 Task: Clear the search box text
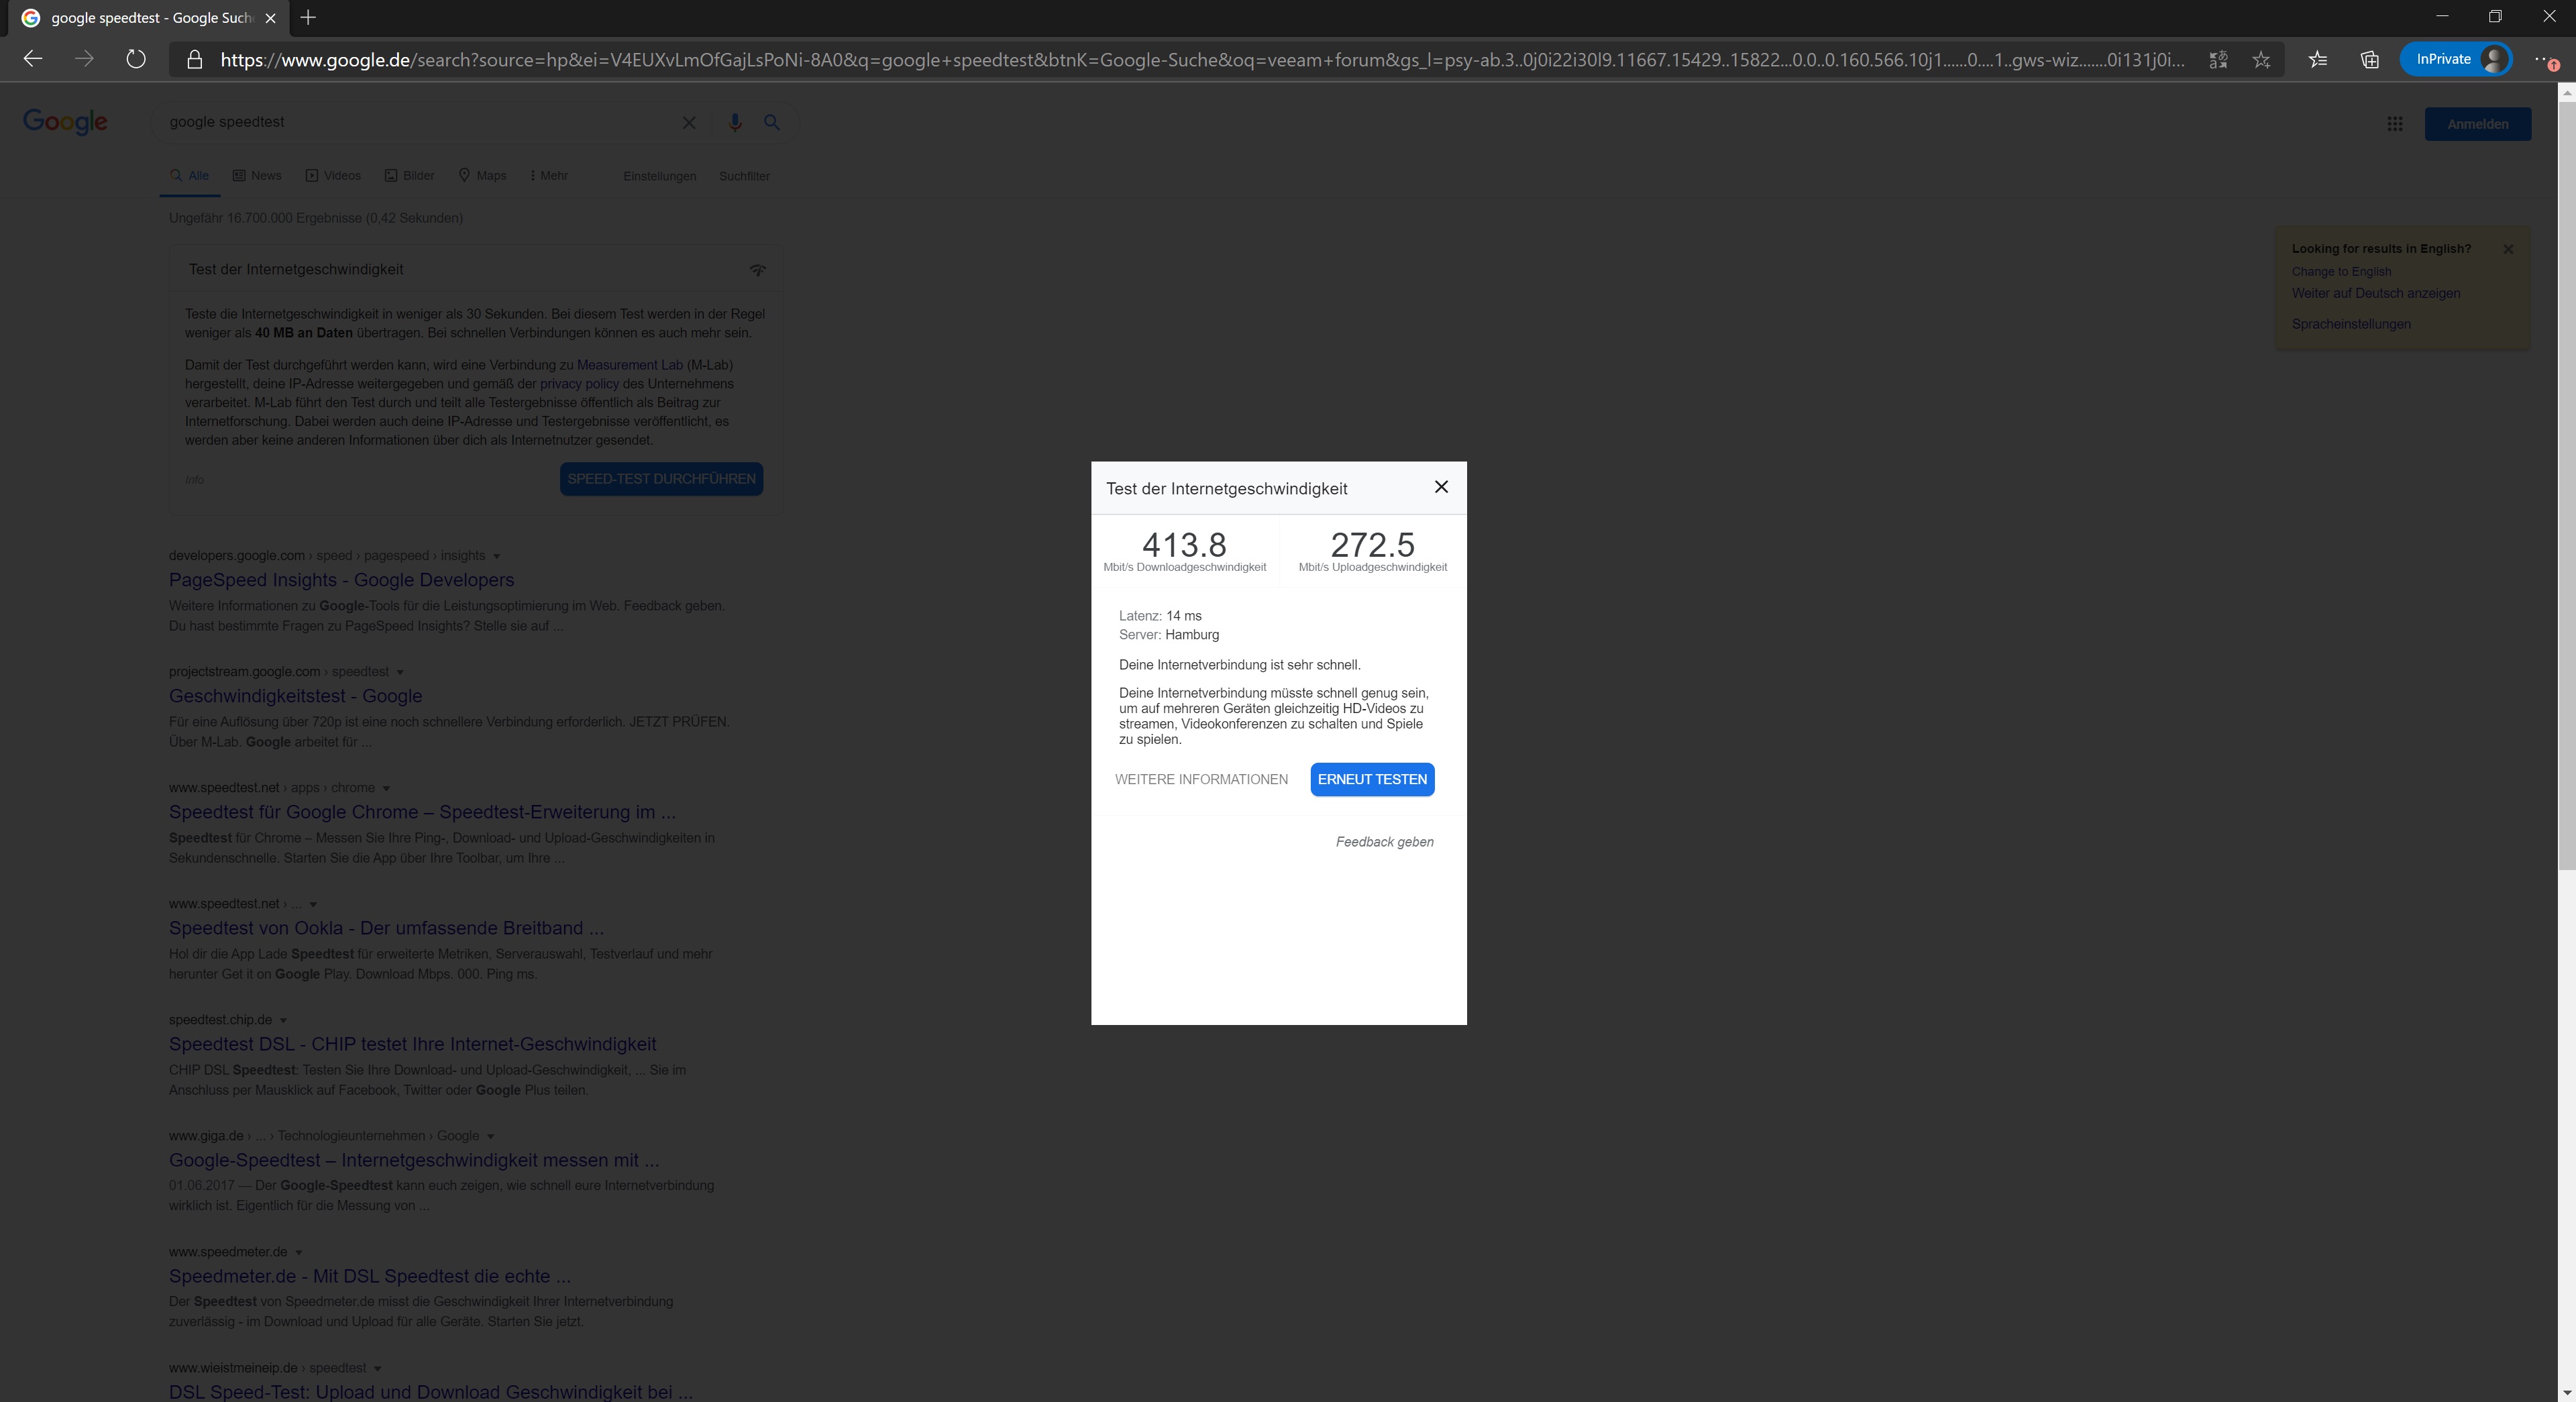(689, 122)
